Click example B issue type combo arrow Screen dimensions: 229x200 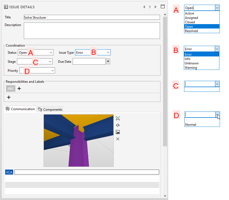217,49
